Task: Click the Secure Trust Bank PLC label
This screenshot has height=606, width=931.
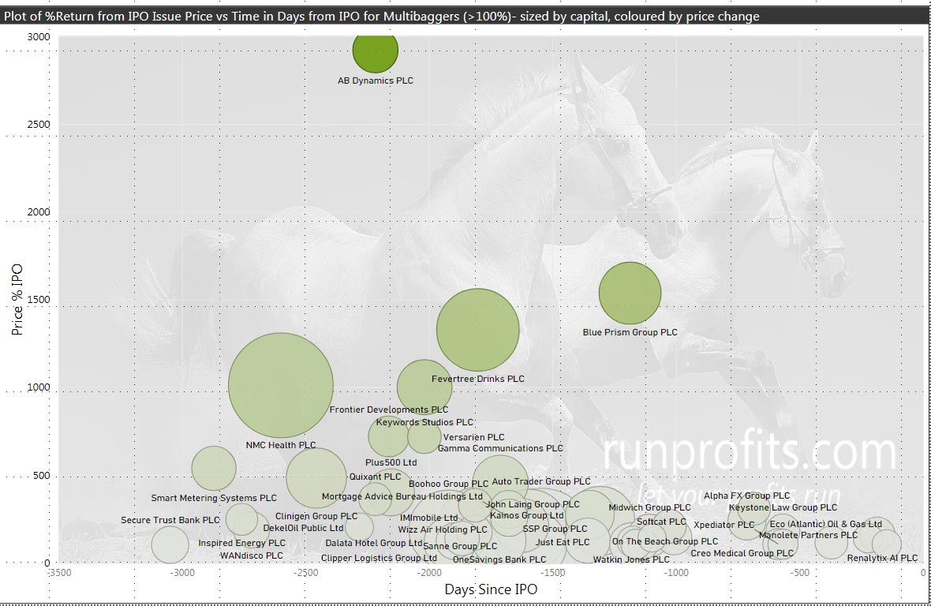Action: click(170, 520)
